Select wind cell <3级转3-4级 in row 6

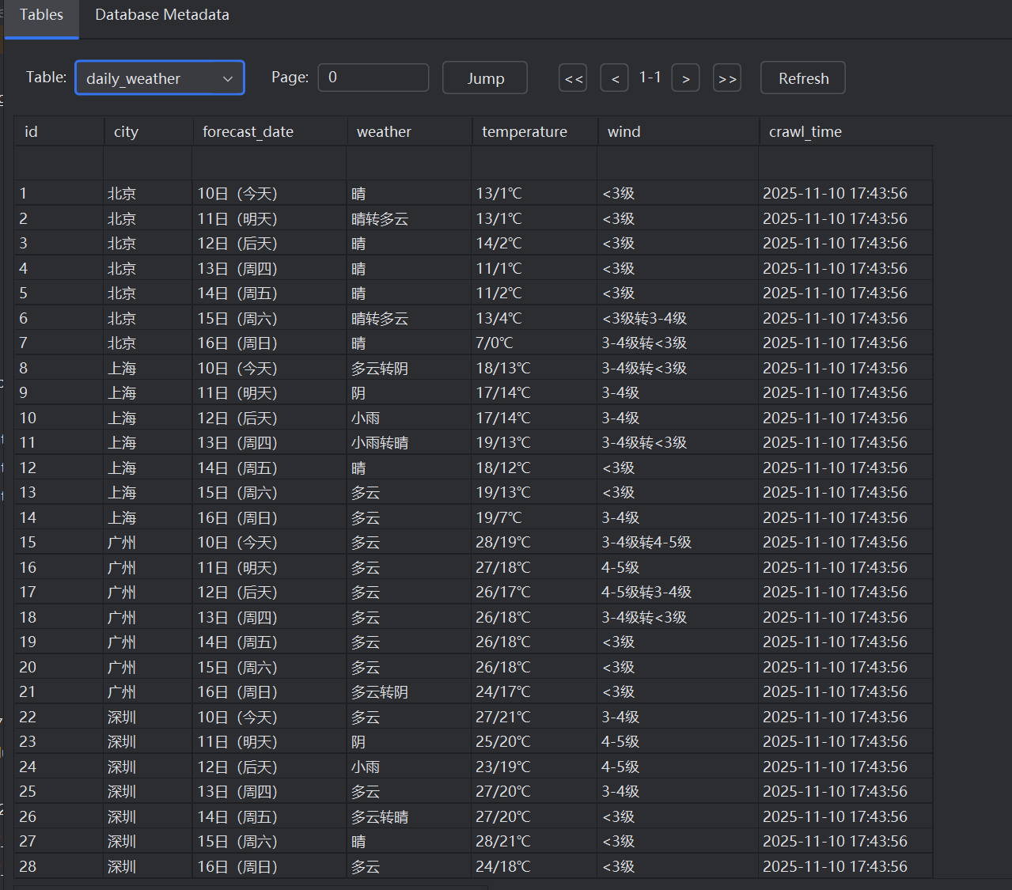point(678,318)
